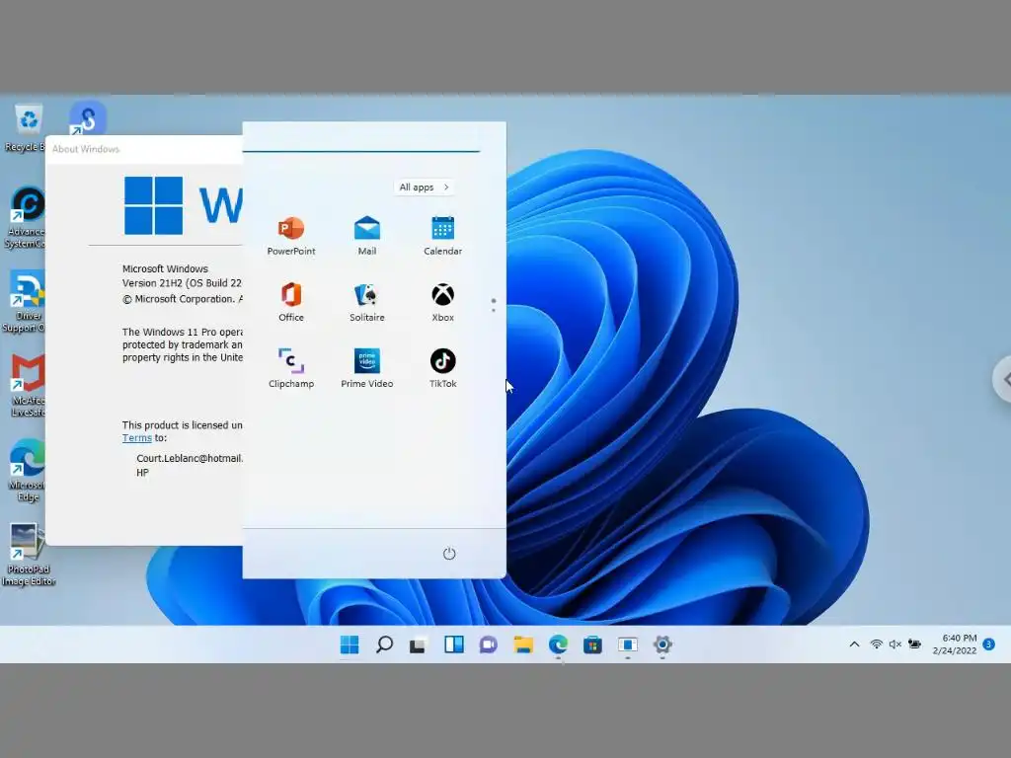1011x758 pixels.
Task: Open Prime Video app
Action: (367, 368)
